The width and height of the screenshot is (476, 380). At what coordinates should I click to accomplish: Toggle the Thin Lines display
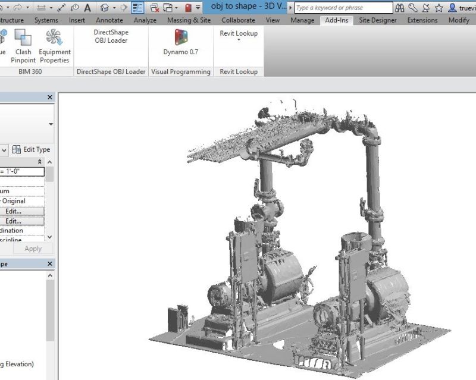click(139, 7)
